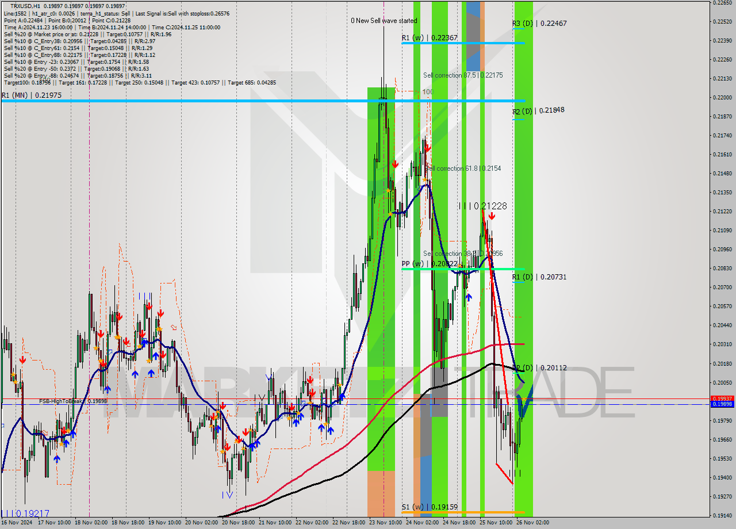This screenshot has height=529, width=736.
Task: Click the '0 New Sell wave started' label
Action: coord(384,20)
